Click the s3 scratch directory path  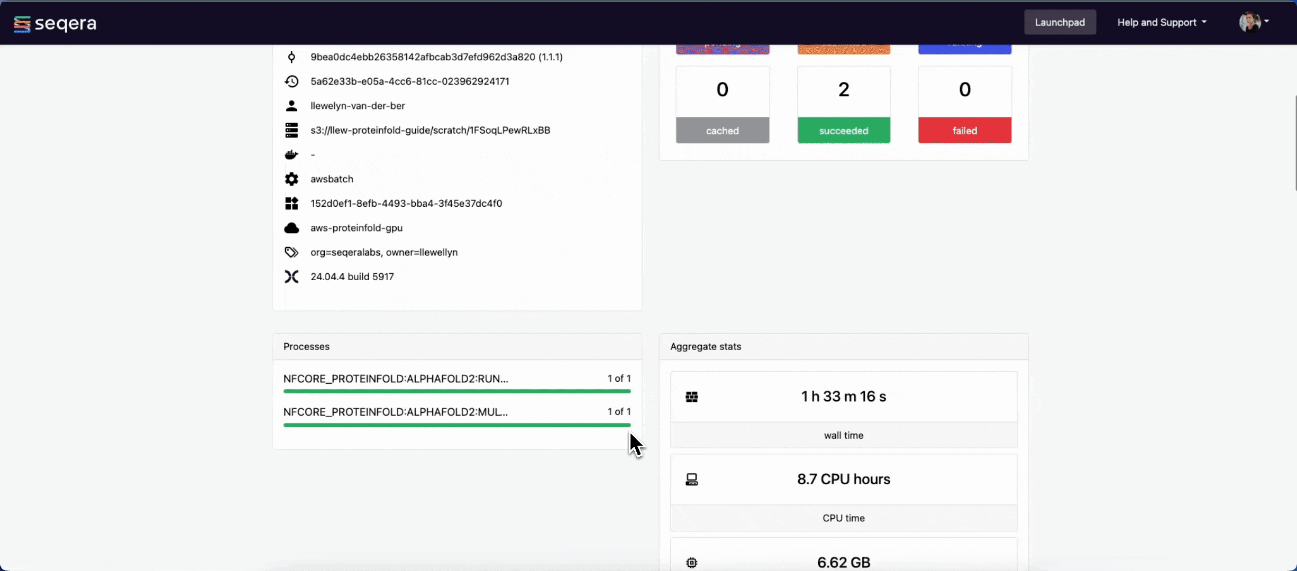tap(430, 130)
